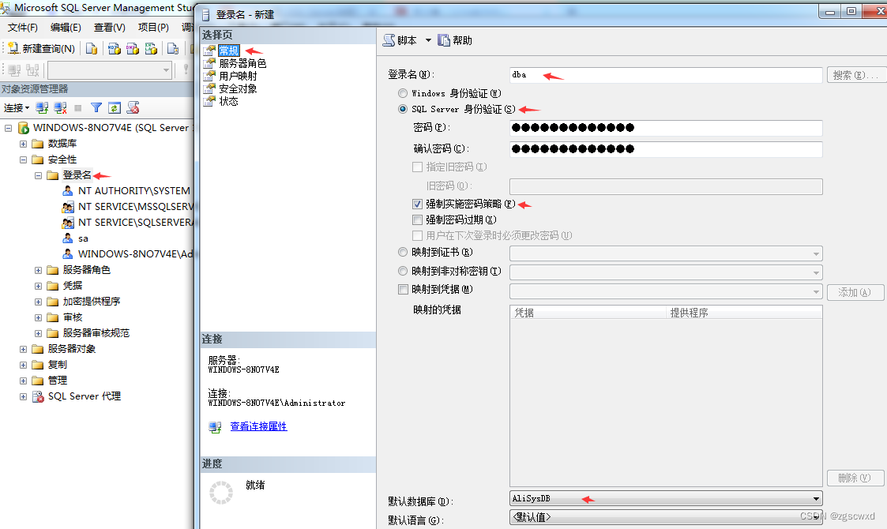This screenshot has height=529, width=887.
Task: Select the 复制 folder
Action: pos(57,365)
